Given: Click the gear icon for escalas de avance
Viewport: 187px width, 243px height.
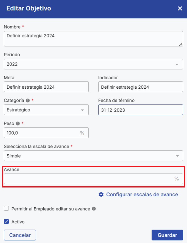Looking at the screenshot, I should [x=101, y=194].
